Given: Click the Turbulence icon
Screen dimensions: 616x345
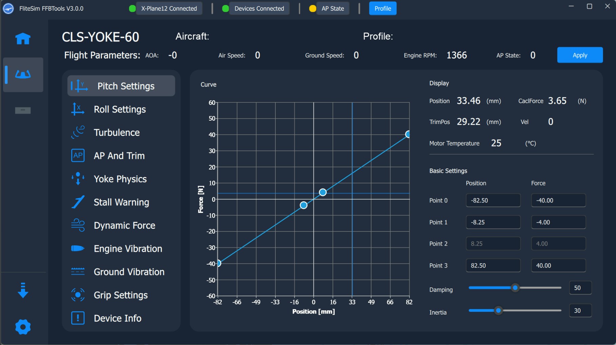Looking at the screenshot, I should [78, 132].
